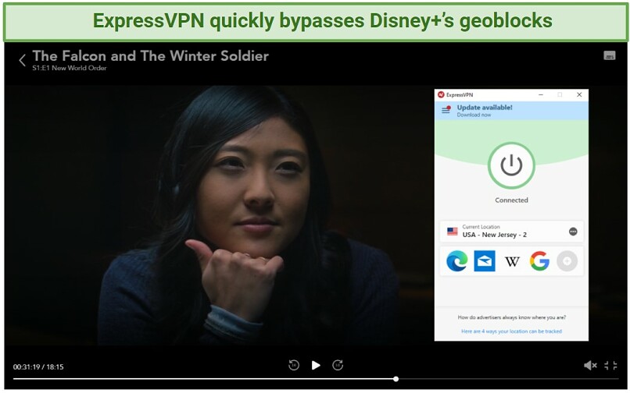Open 'Here are 4 ways your location can be tracked' link
This screenshot has width=630, height=393.
pyautogui.click(x=511, y=331)
